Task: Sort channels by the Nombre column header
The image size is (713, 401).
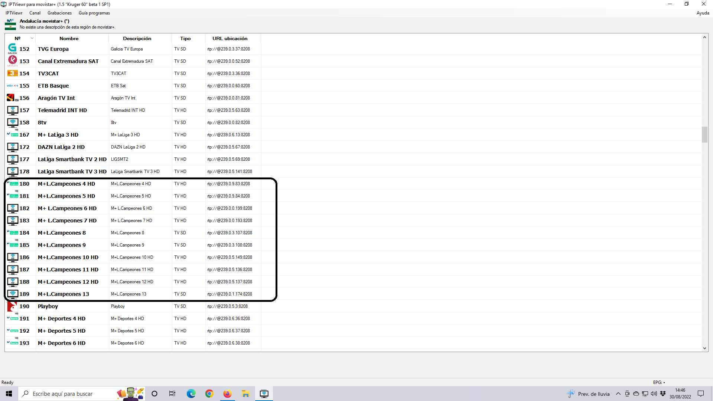Action: click(72, 38)
